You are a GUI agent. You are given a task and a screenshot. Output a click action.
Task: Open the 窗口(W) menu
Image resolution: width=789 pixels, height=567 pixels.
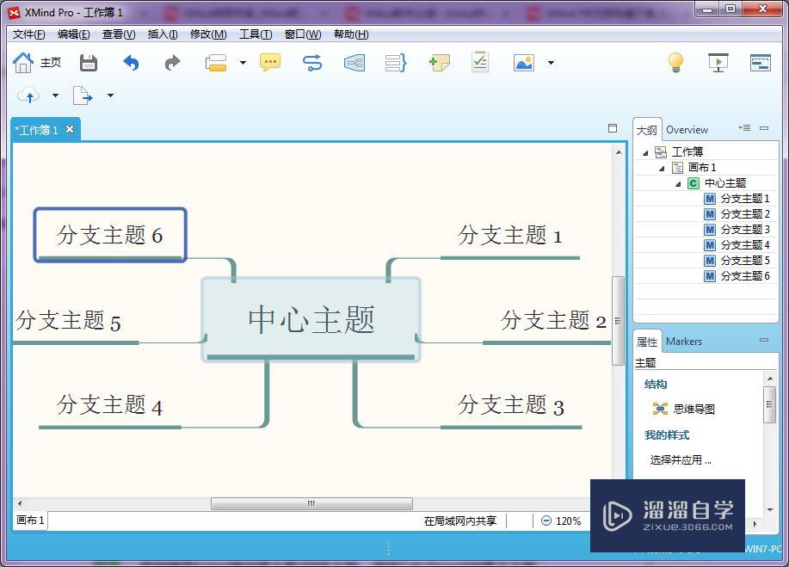(x=303, y=34)
